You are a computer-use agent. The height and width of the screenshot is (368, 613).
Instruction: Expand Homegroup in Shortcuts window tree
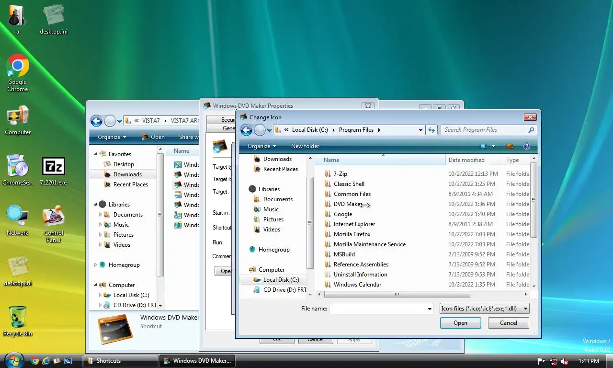95,265
